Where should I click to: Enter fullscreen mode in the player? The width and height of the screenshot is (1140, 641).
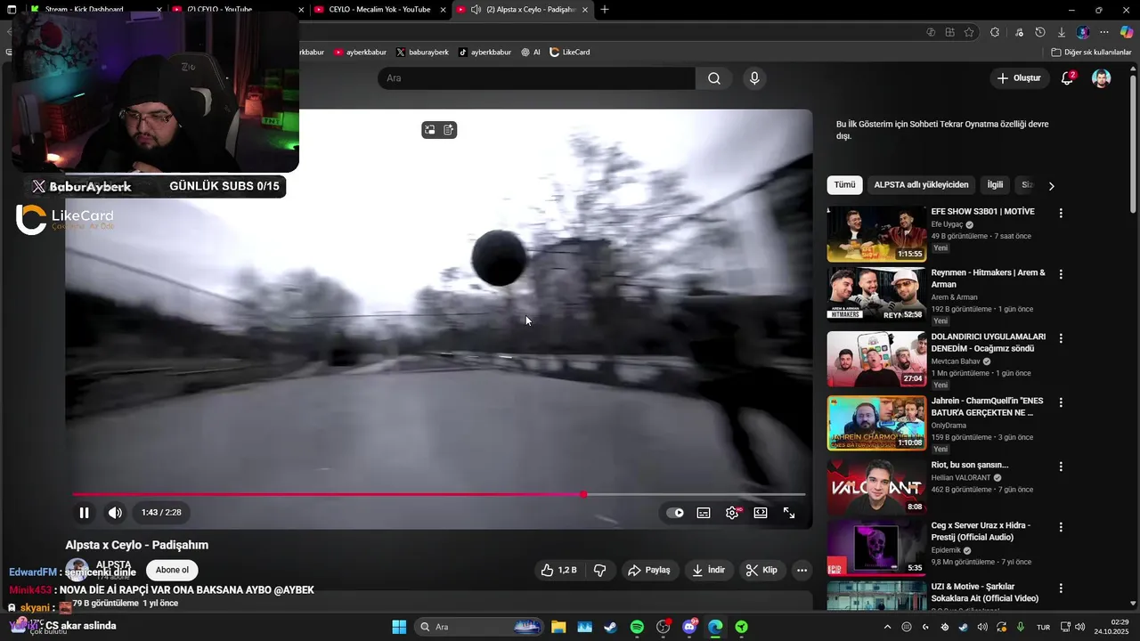point(789,513)
